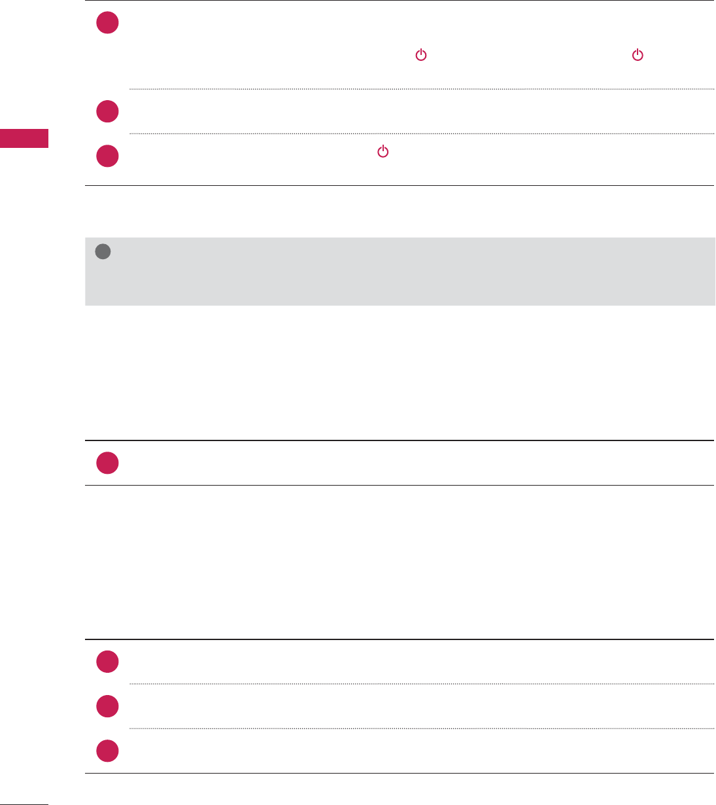Select the red section tab on left margin
Viewport: 716px width, 805px height.
pos(24,139)
